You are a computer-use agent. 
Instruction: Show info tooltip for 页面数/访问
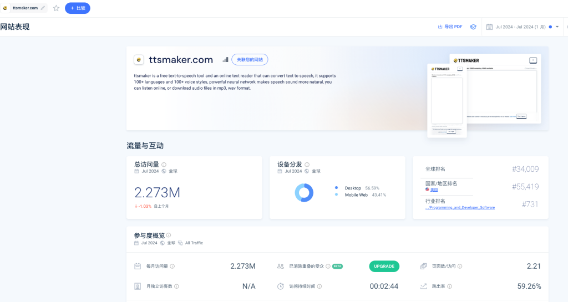coord(460,266)
